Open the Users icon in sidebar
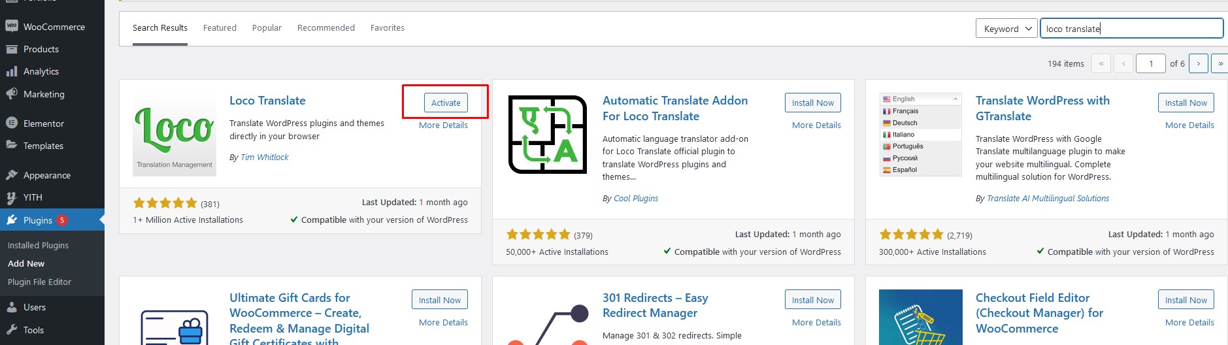1228x345 pixels. coord(11,307)
